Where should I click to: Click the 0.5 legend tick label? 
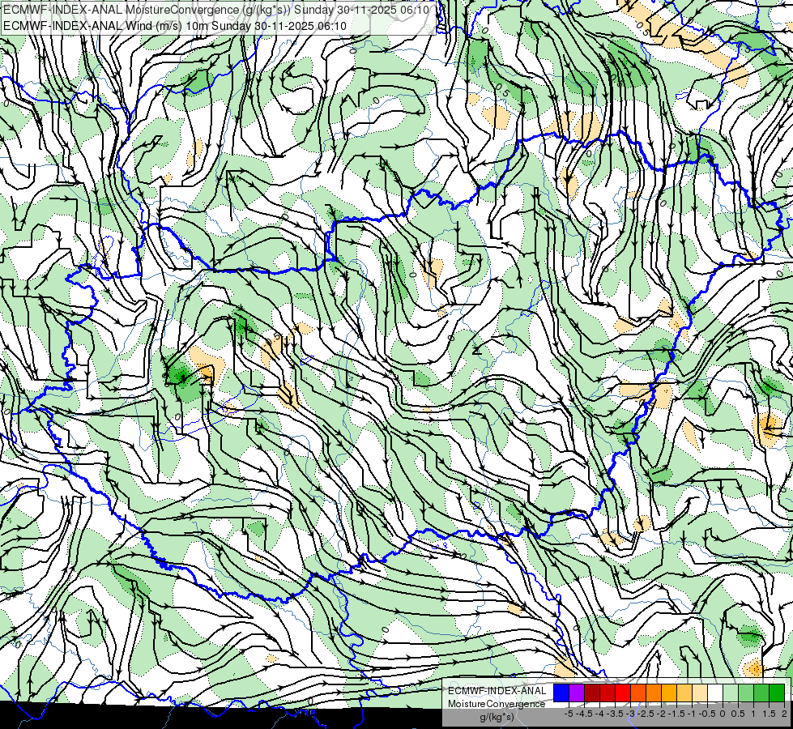pos(739,714)
